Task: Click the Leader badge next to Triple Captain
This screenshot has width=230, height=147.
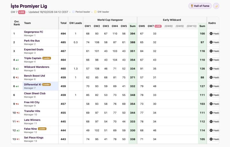Action: coord(47,58)
